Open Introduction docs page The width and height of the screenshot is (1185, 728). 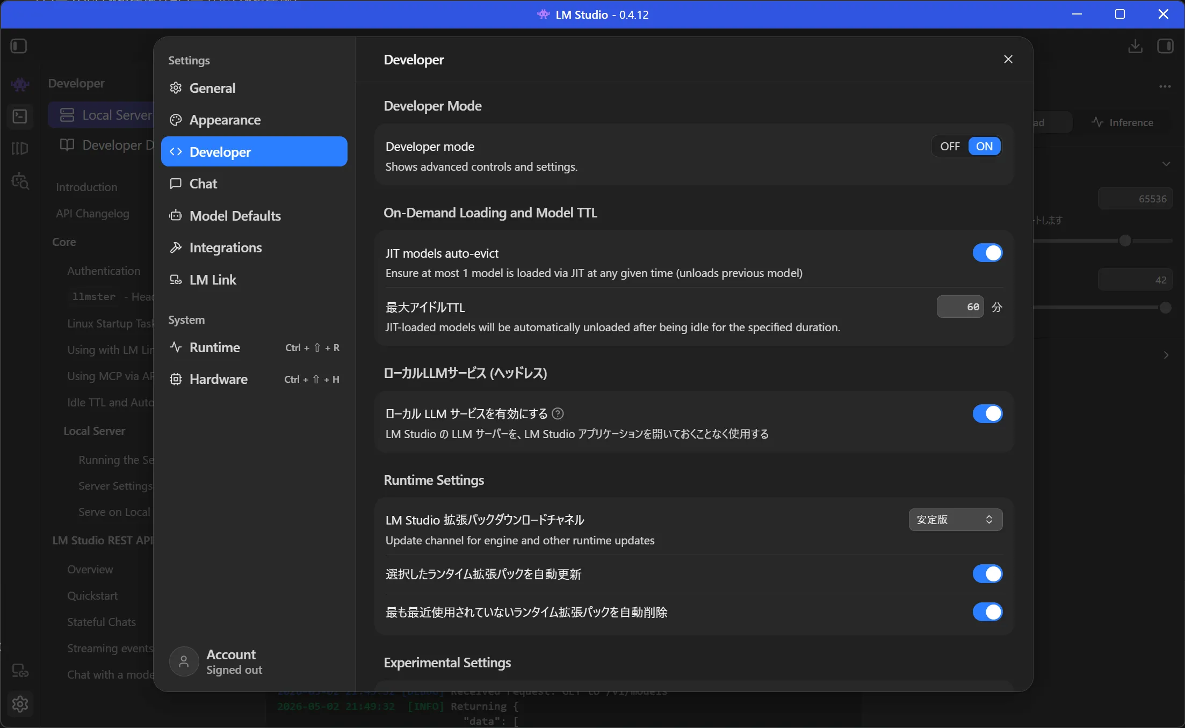pyautogui.click(x=86, y=187)
